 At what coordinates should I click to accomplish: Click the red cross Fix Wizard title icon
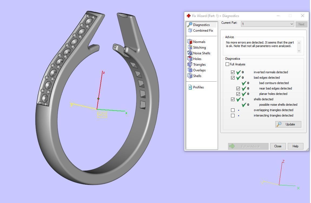pos(189,16)
